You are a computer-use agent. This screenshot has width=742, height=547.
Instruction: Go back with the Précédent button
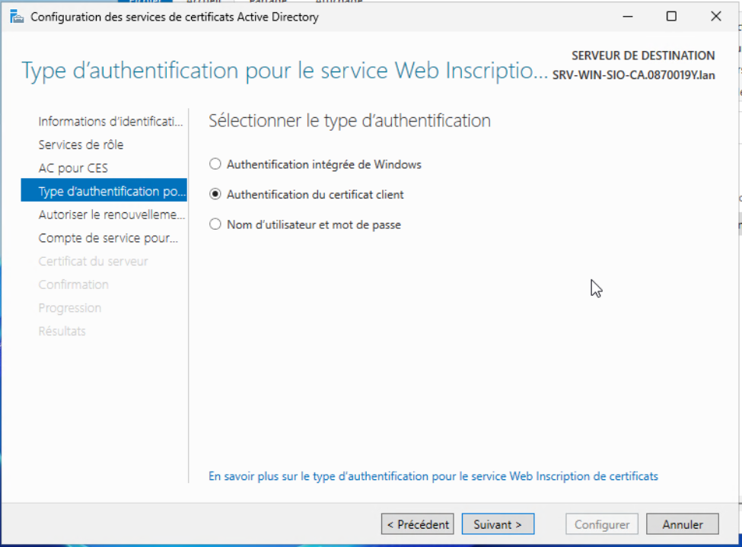[417, 524]
